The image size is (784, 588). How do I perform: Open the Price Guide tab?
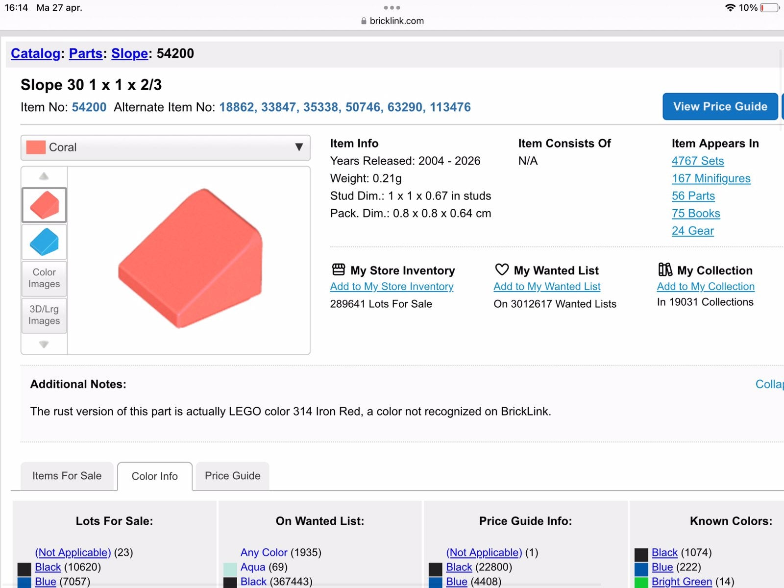(232, 476)
